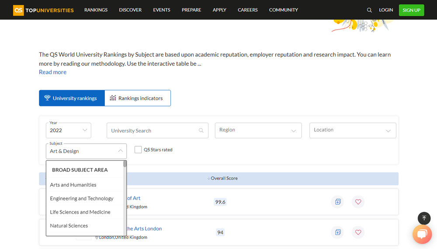Image resolution: width=437 pixels, height=249 pixels.
Task: Switch to University rankings tab
Action: pos(72,98)
